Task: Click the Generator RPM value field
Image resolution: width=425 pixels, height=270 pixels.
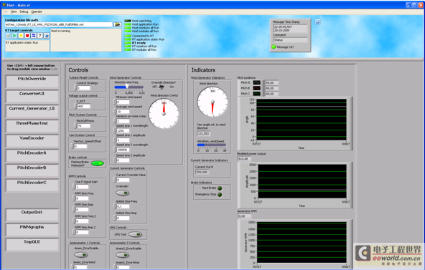Action: (245, 216)
